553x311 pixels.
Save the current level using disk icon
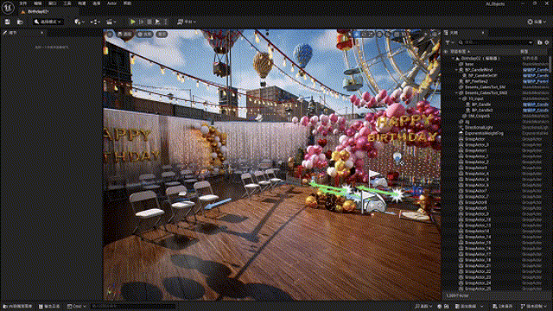coord(8,22)
